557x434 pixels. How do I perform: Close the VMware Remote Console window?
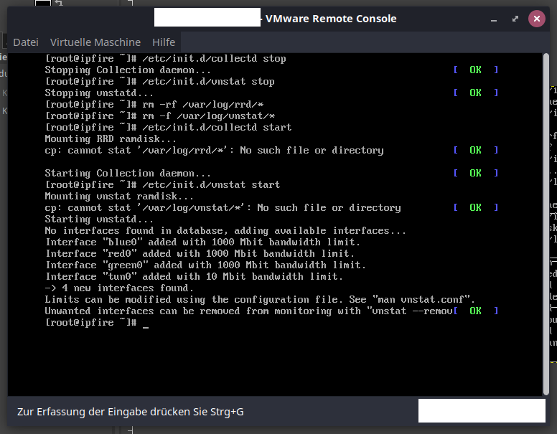pos(536,19)
